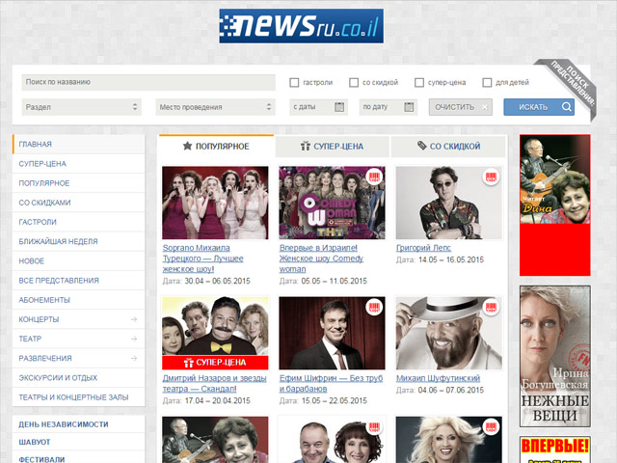This screenshot has height=463, width=617.
Task: Click the newsru.co.il logo
Action: (301, 26)
